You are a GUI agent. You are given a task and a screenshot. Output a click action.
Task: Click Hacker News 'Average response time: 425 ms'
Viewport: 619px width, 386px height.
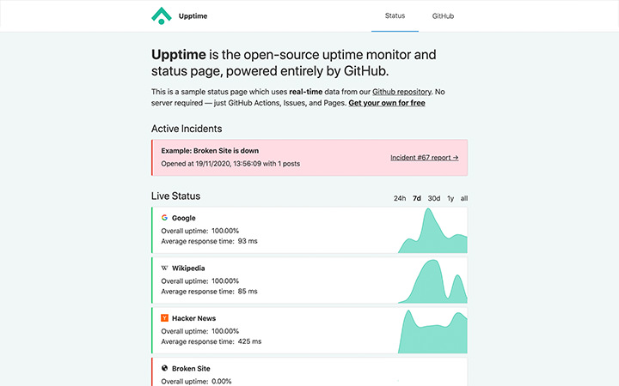pyautogui.click(x=211, y=341)
